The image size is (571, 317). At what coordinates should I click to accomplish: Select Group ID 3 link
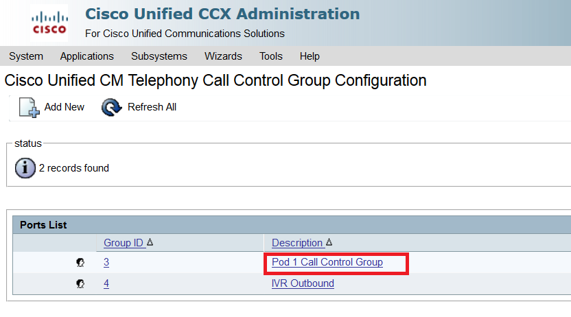pos(106,263)
